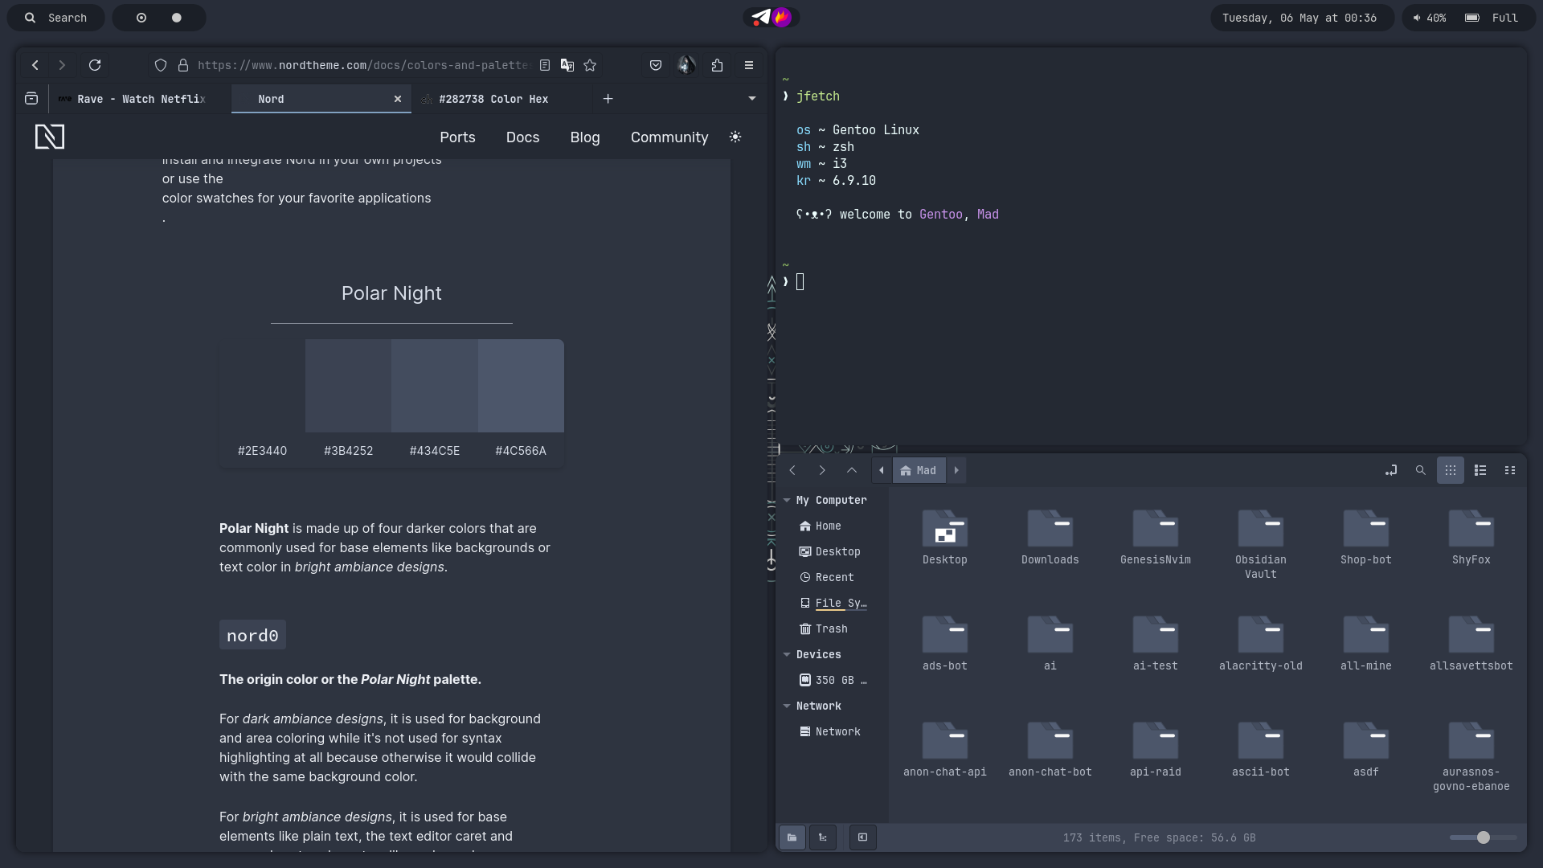Switch file manager to list view
The image size is (1543, 868).
pyautogui.click(x=1480, y=470)
